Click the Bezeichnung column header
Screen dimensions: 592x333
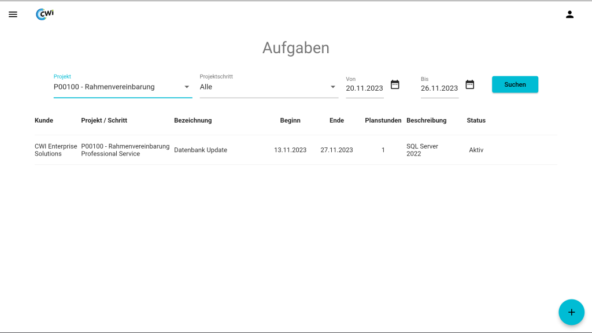[193, 120]
